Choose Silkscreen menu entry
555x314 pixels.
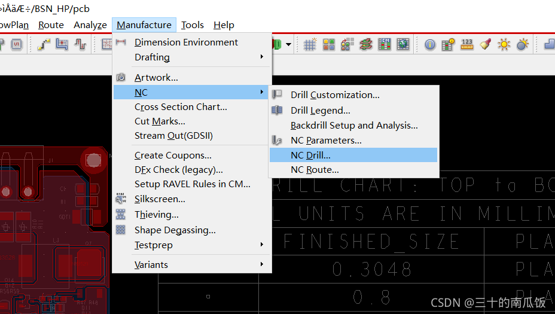(192, 199)
